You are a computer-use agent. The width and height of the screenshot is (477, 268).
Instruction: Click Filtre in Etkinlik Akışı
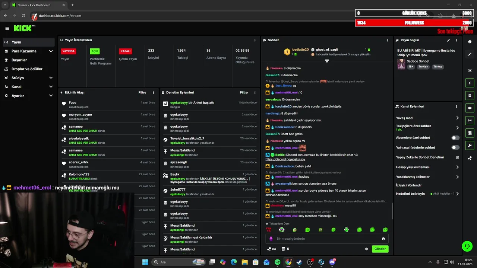click(x=142, y=92)
